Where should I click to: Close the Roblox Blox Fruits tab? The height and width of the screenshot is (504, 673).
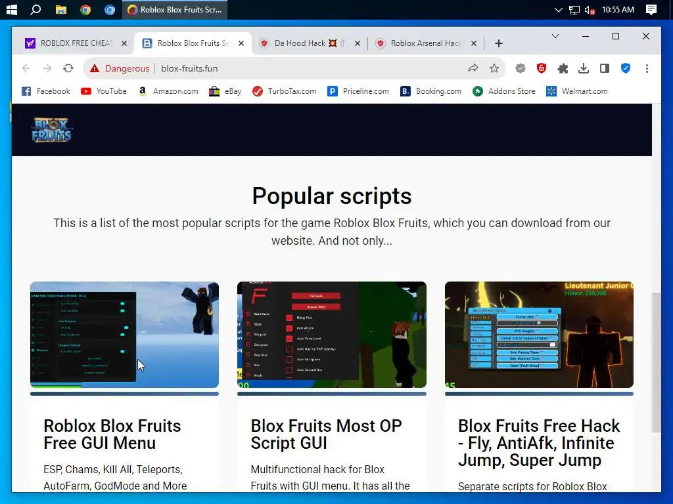[x=241, y=43]
